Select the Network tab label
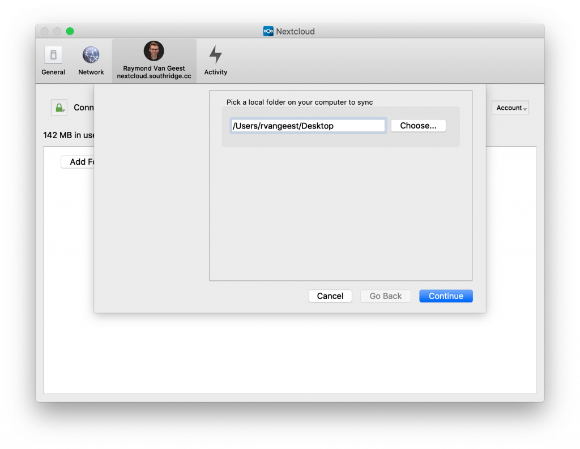 tap(91, 72)
